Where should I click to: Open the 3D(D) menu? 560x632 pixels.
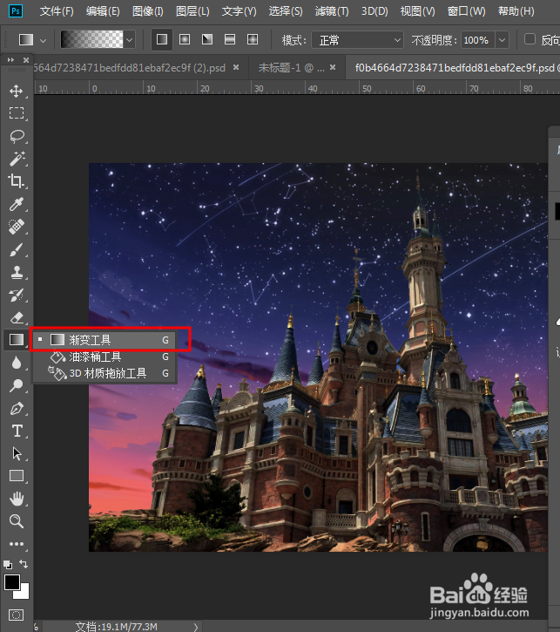(x=374, y=11)
